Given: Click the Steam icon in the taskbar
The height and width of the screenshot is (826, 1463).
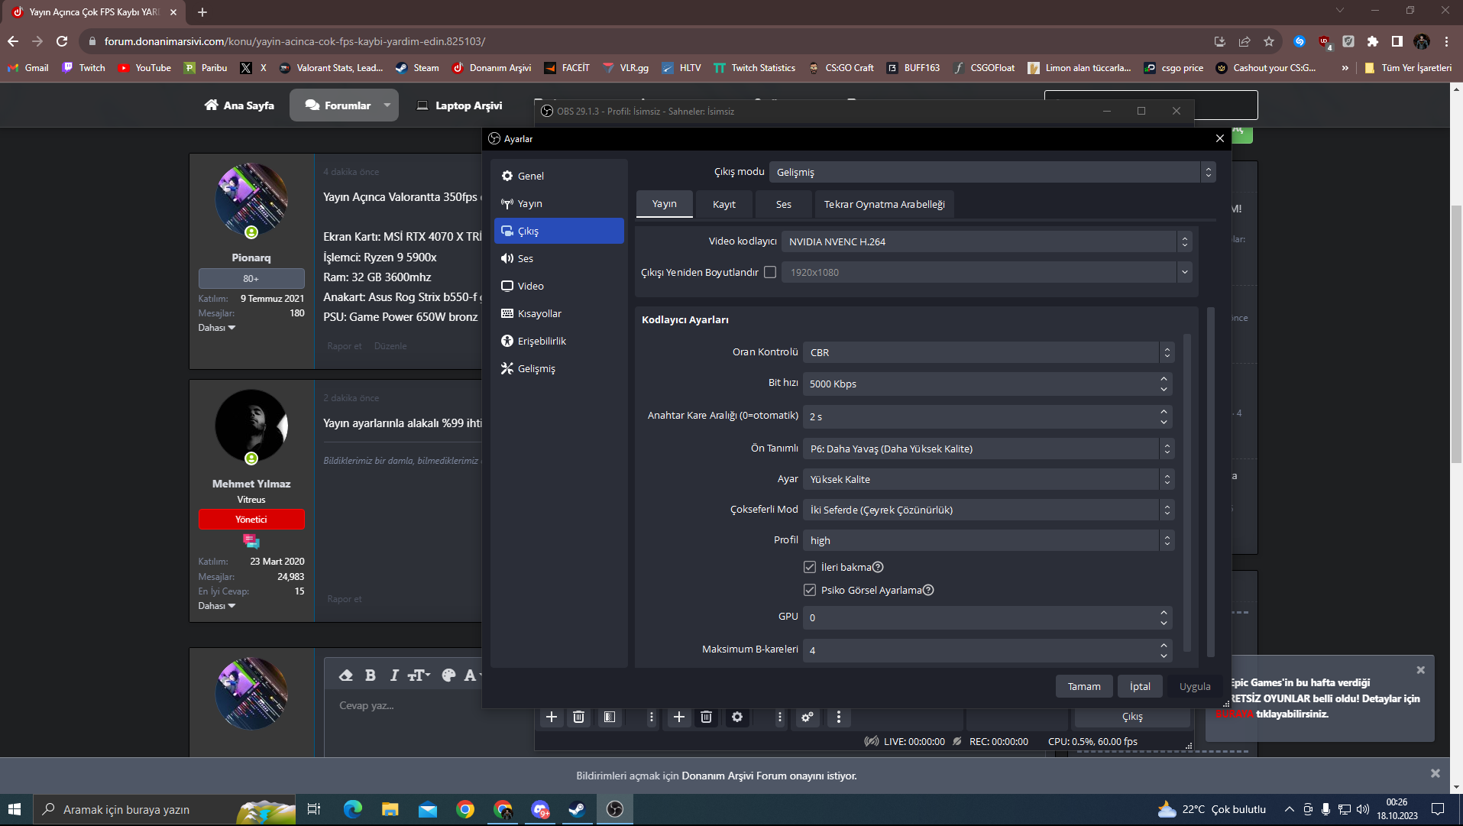Looking at the screenshot, I should [x=577, y=809].
